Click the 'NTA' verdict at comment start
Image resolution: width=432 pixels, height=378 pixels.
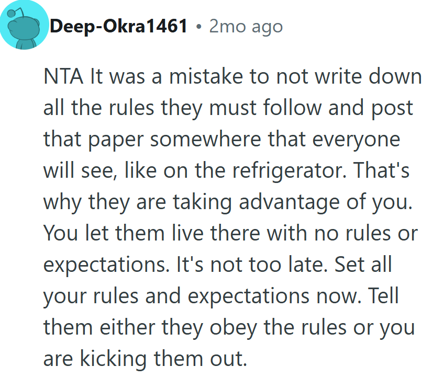[64, 77]
